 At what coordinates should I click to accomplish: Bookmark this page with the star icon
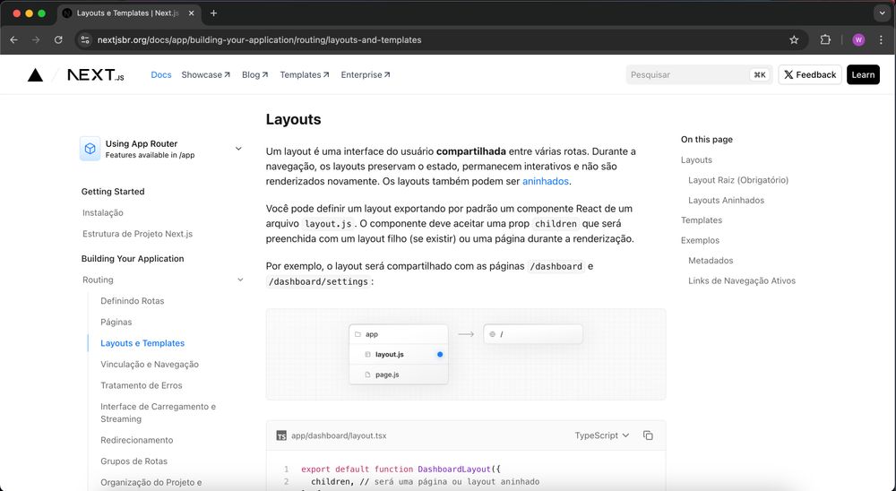(794, 40)
